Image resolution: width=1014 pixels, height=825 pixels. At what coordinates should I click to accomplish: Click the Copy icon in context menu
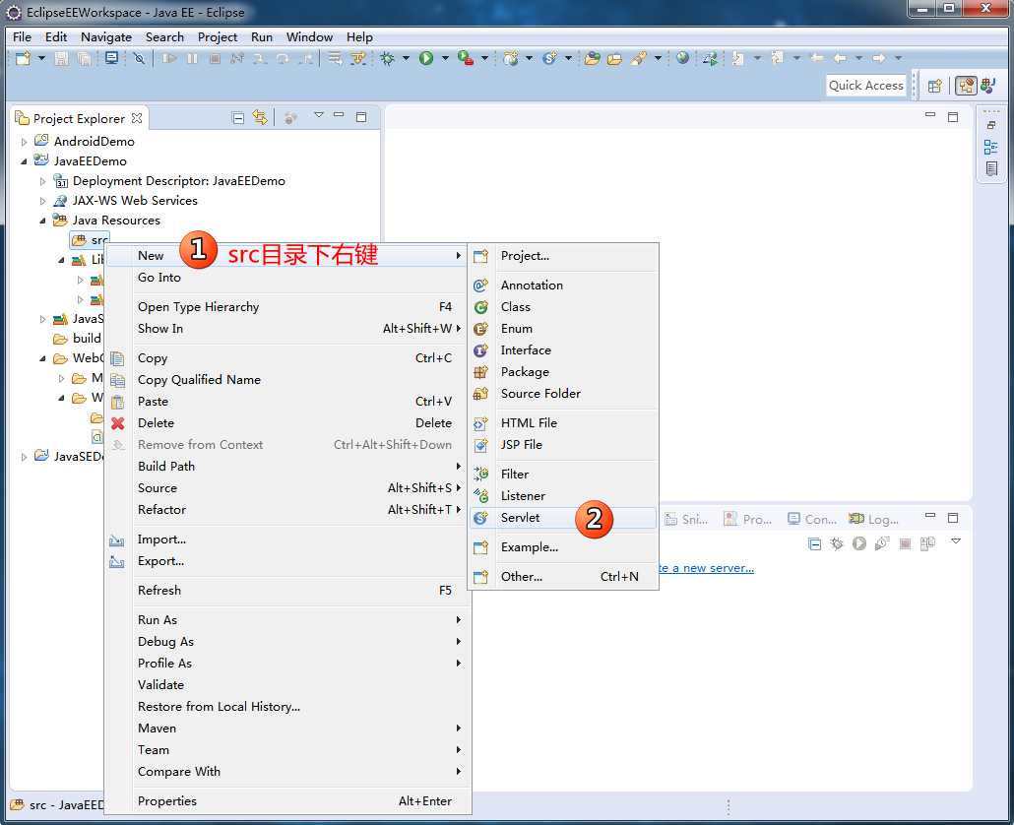click(x=117, y=358)
